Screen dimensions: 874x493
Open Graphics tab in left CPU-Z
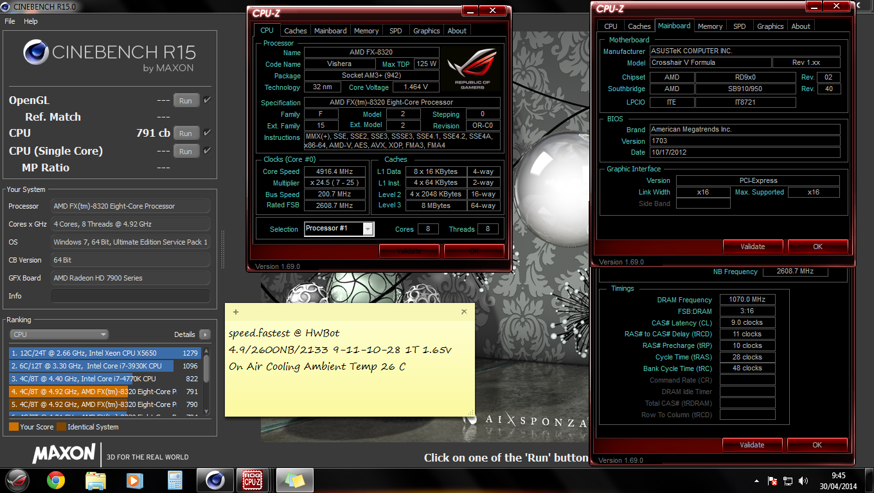tap(427, 31)
